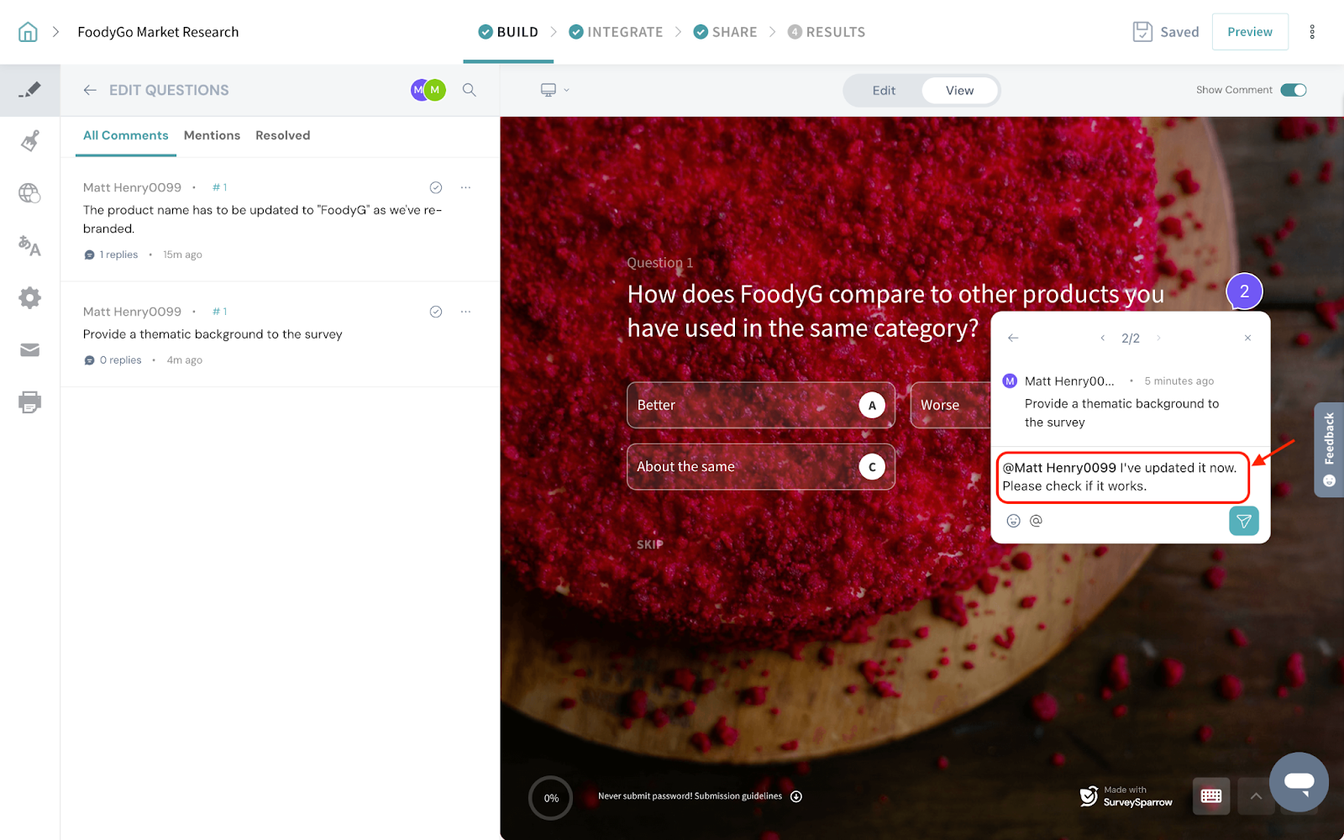Screen dimensions: 1344x840
Task: Open the translation languages sidebar icon
Action: [x=29, y=245]
